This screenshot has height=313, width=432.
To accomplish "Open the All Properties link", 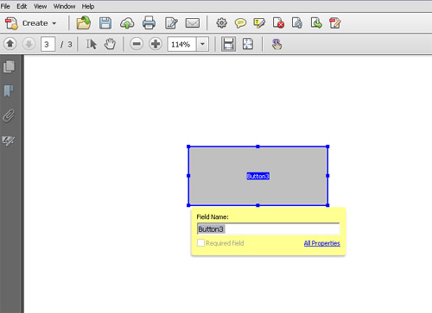I will pos(322,243).
